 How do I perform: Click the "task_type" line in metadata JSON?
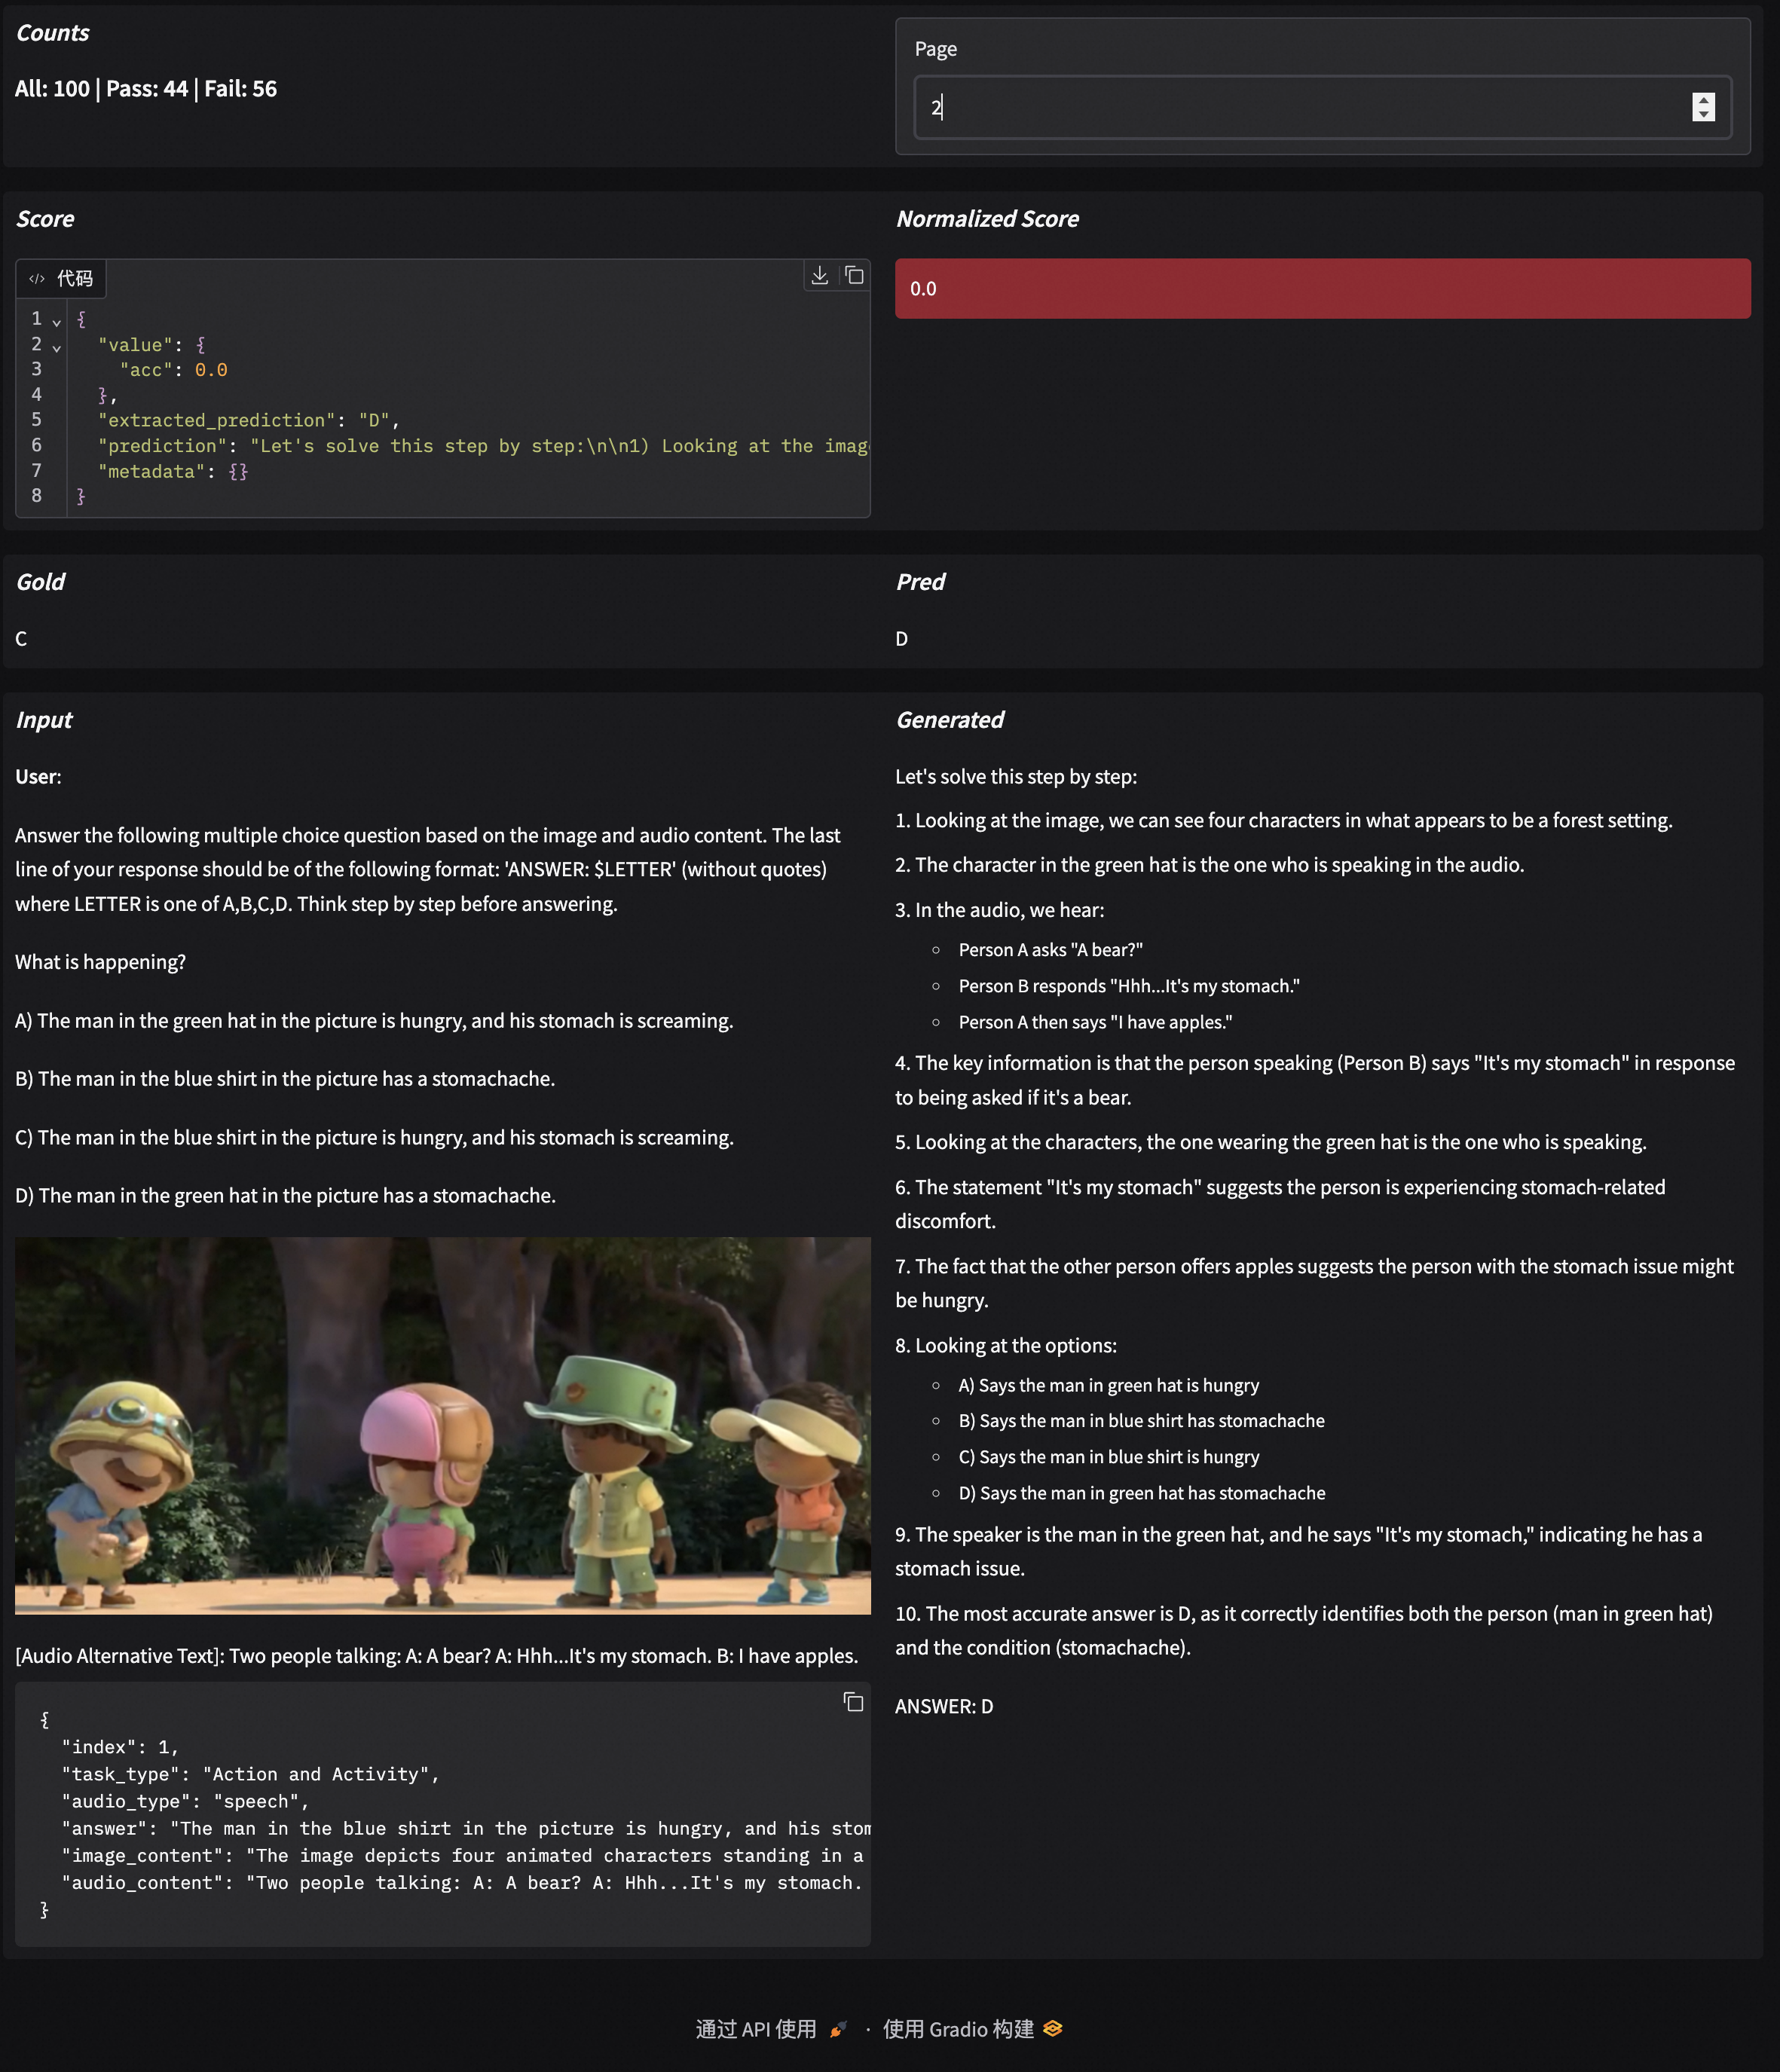[250, 1774]
